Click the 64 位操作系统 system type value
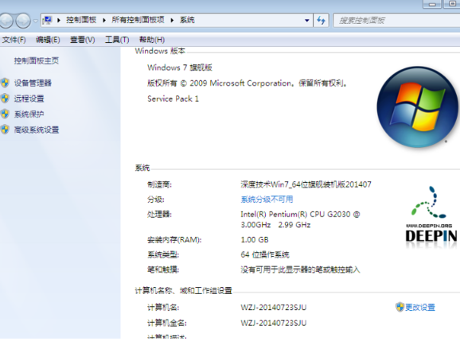The width and height of the screenshot is (460, 341). click(x=265, y=254)
